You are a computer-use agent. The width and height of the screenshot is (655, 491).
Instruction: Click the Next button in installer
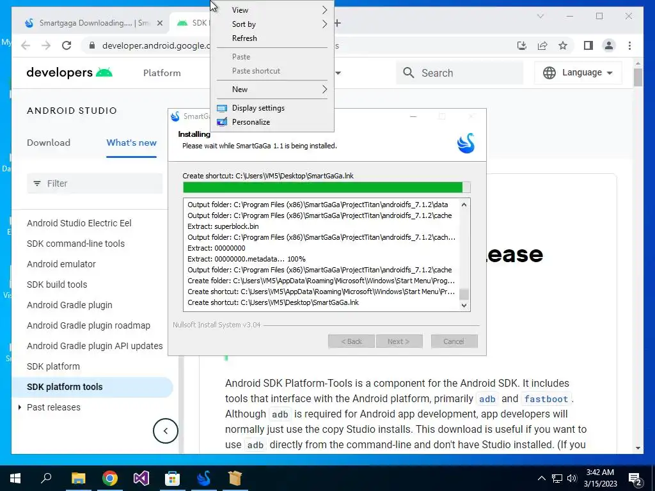tap(399, 341)
